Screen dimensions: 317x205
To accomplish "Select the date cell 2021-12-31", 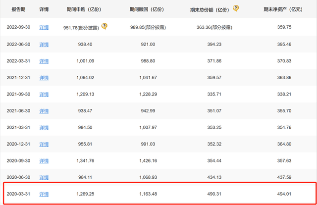I will click(18, 77).
